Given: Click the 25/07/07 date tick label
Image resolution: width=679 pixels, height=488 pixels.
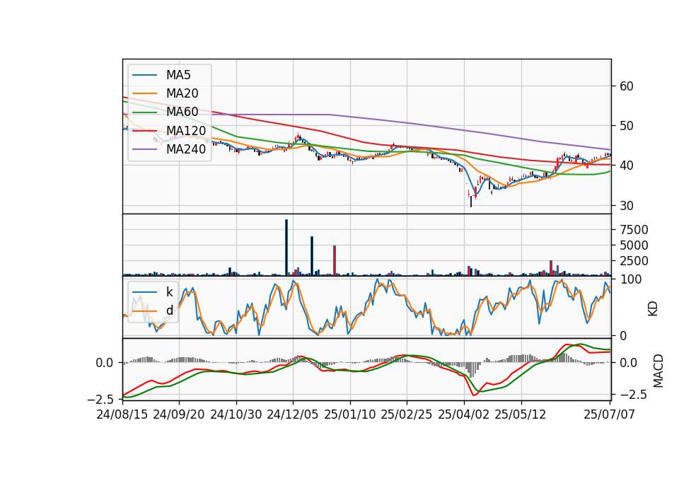Looking at the screenshot, I should pos(609,414).
